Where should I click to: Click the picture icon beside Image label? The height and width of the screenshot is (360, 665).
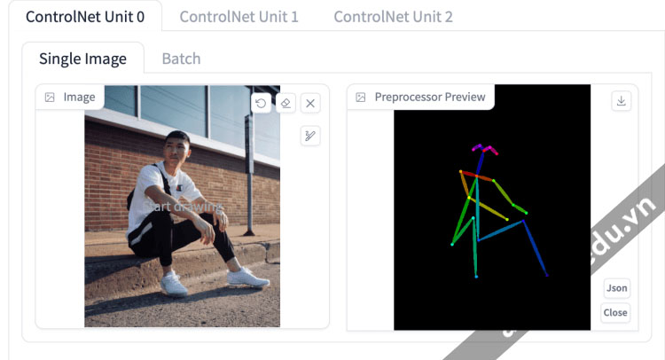point(50,98)
